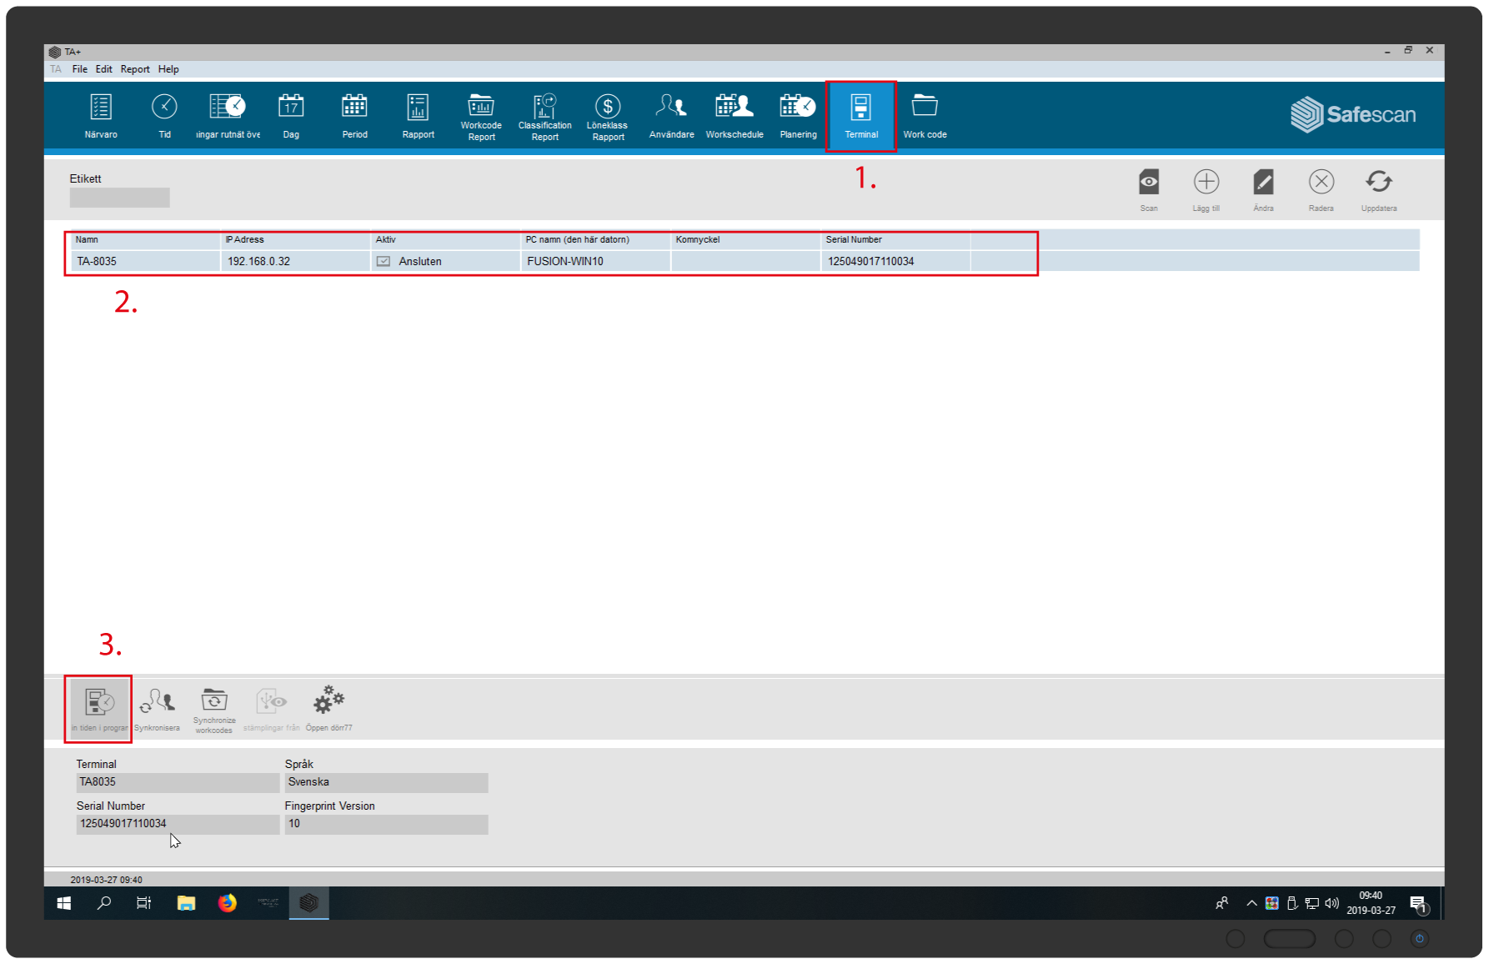Click the Språk field showing Svenska
Image resolution: width=1489 pixels, height=964 pixels.
[x=386, y=782]
